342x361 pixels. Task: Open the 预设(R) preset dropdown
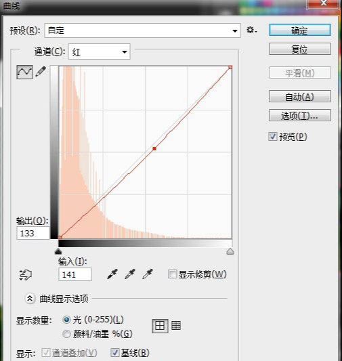[x=142, y=30]
